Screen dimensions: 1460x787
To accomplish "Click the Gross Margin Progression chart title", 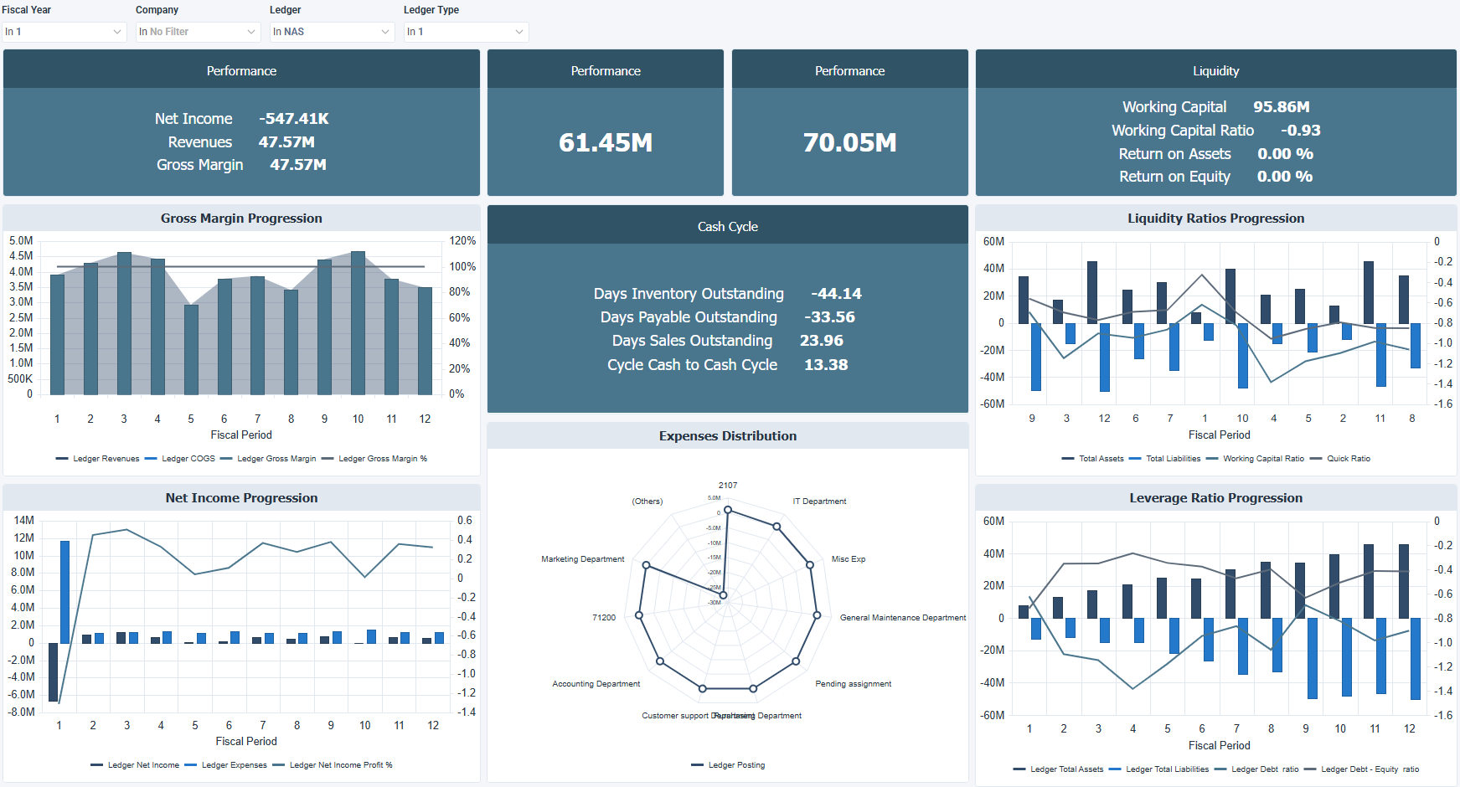I will point(241,219).
